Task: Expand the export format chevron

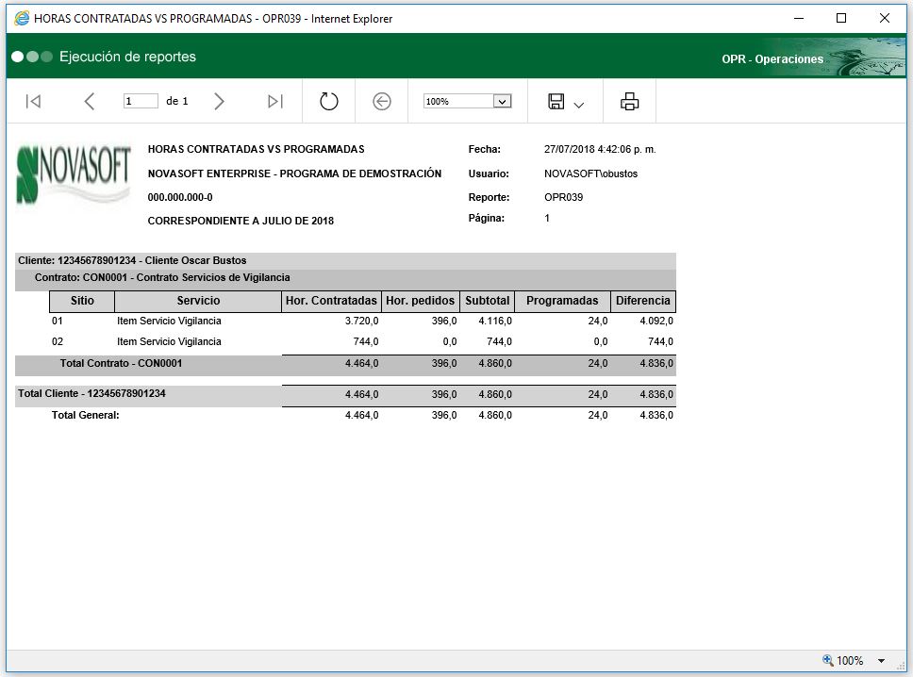Action: (579, 105)
